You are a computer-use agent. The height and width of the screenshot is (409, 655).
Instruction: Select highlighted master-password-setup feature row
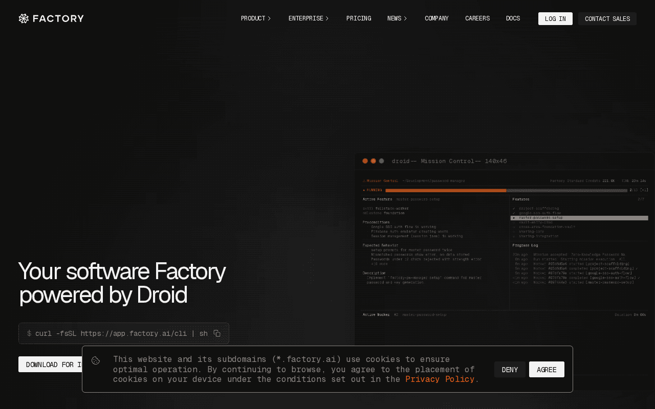tap(579, 218)
